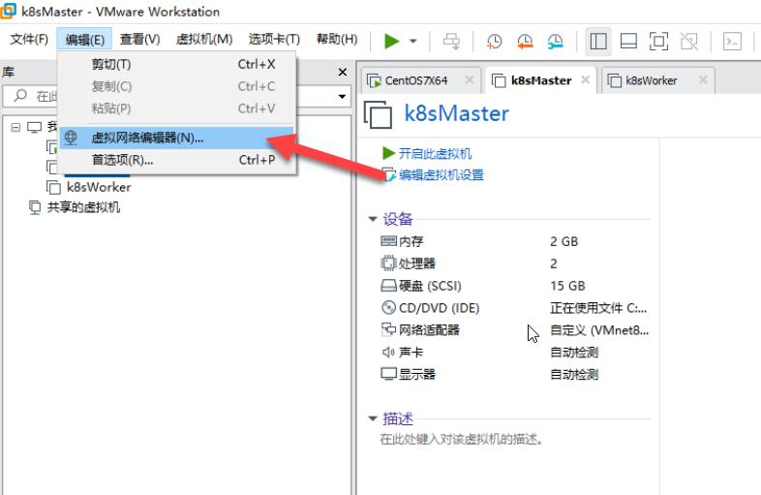Select 共享的虚拟机 in the library tree
The height and width of the screenshot is (495, 761).
pyautogui.click(x=83, y=208)
